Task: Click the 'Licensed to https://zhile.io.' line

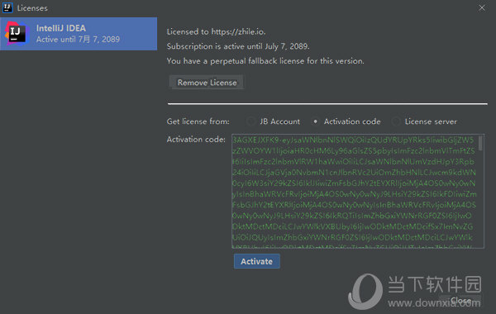Action: [x=216, y=31]
